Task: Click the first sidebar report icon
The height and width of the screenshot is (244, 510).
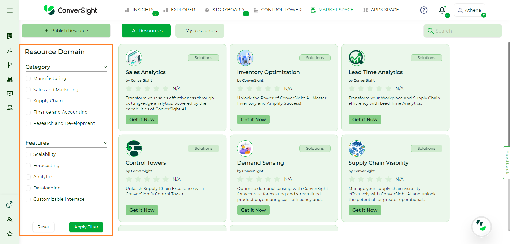Action: coord(10,36)
